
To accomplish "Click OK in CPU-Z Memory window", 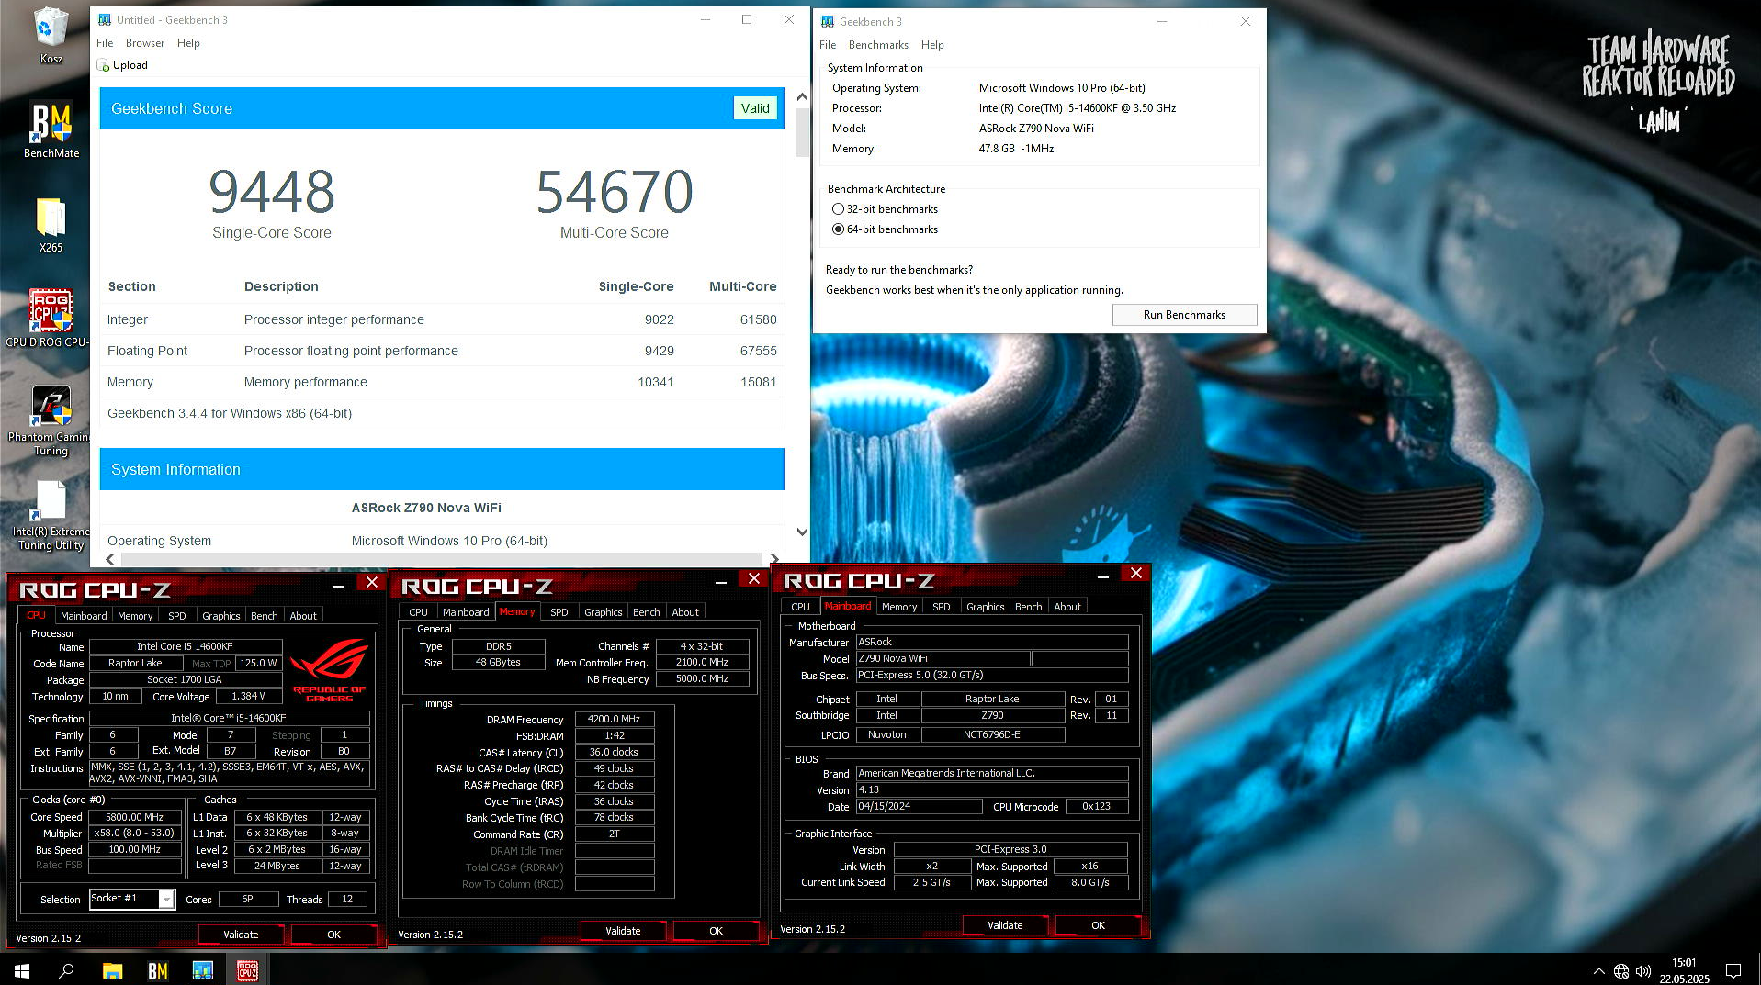I will pyautogui.click(x=716, y=931).
